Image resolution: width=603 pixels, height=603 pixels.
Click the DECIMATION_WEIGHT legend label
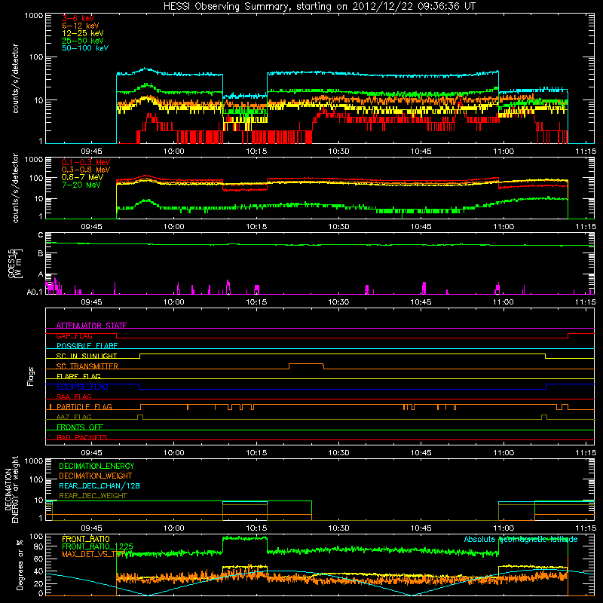[96, 476]
